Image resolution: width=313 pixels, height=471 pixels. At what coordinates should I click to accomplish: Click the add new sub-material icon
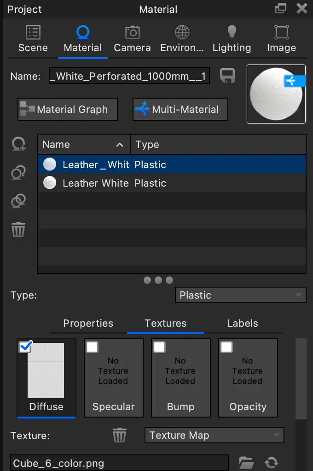coord(18,145)
